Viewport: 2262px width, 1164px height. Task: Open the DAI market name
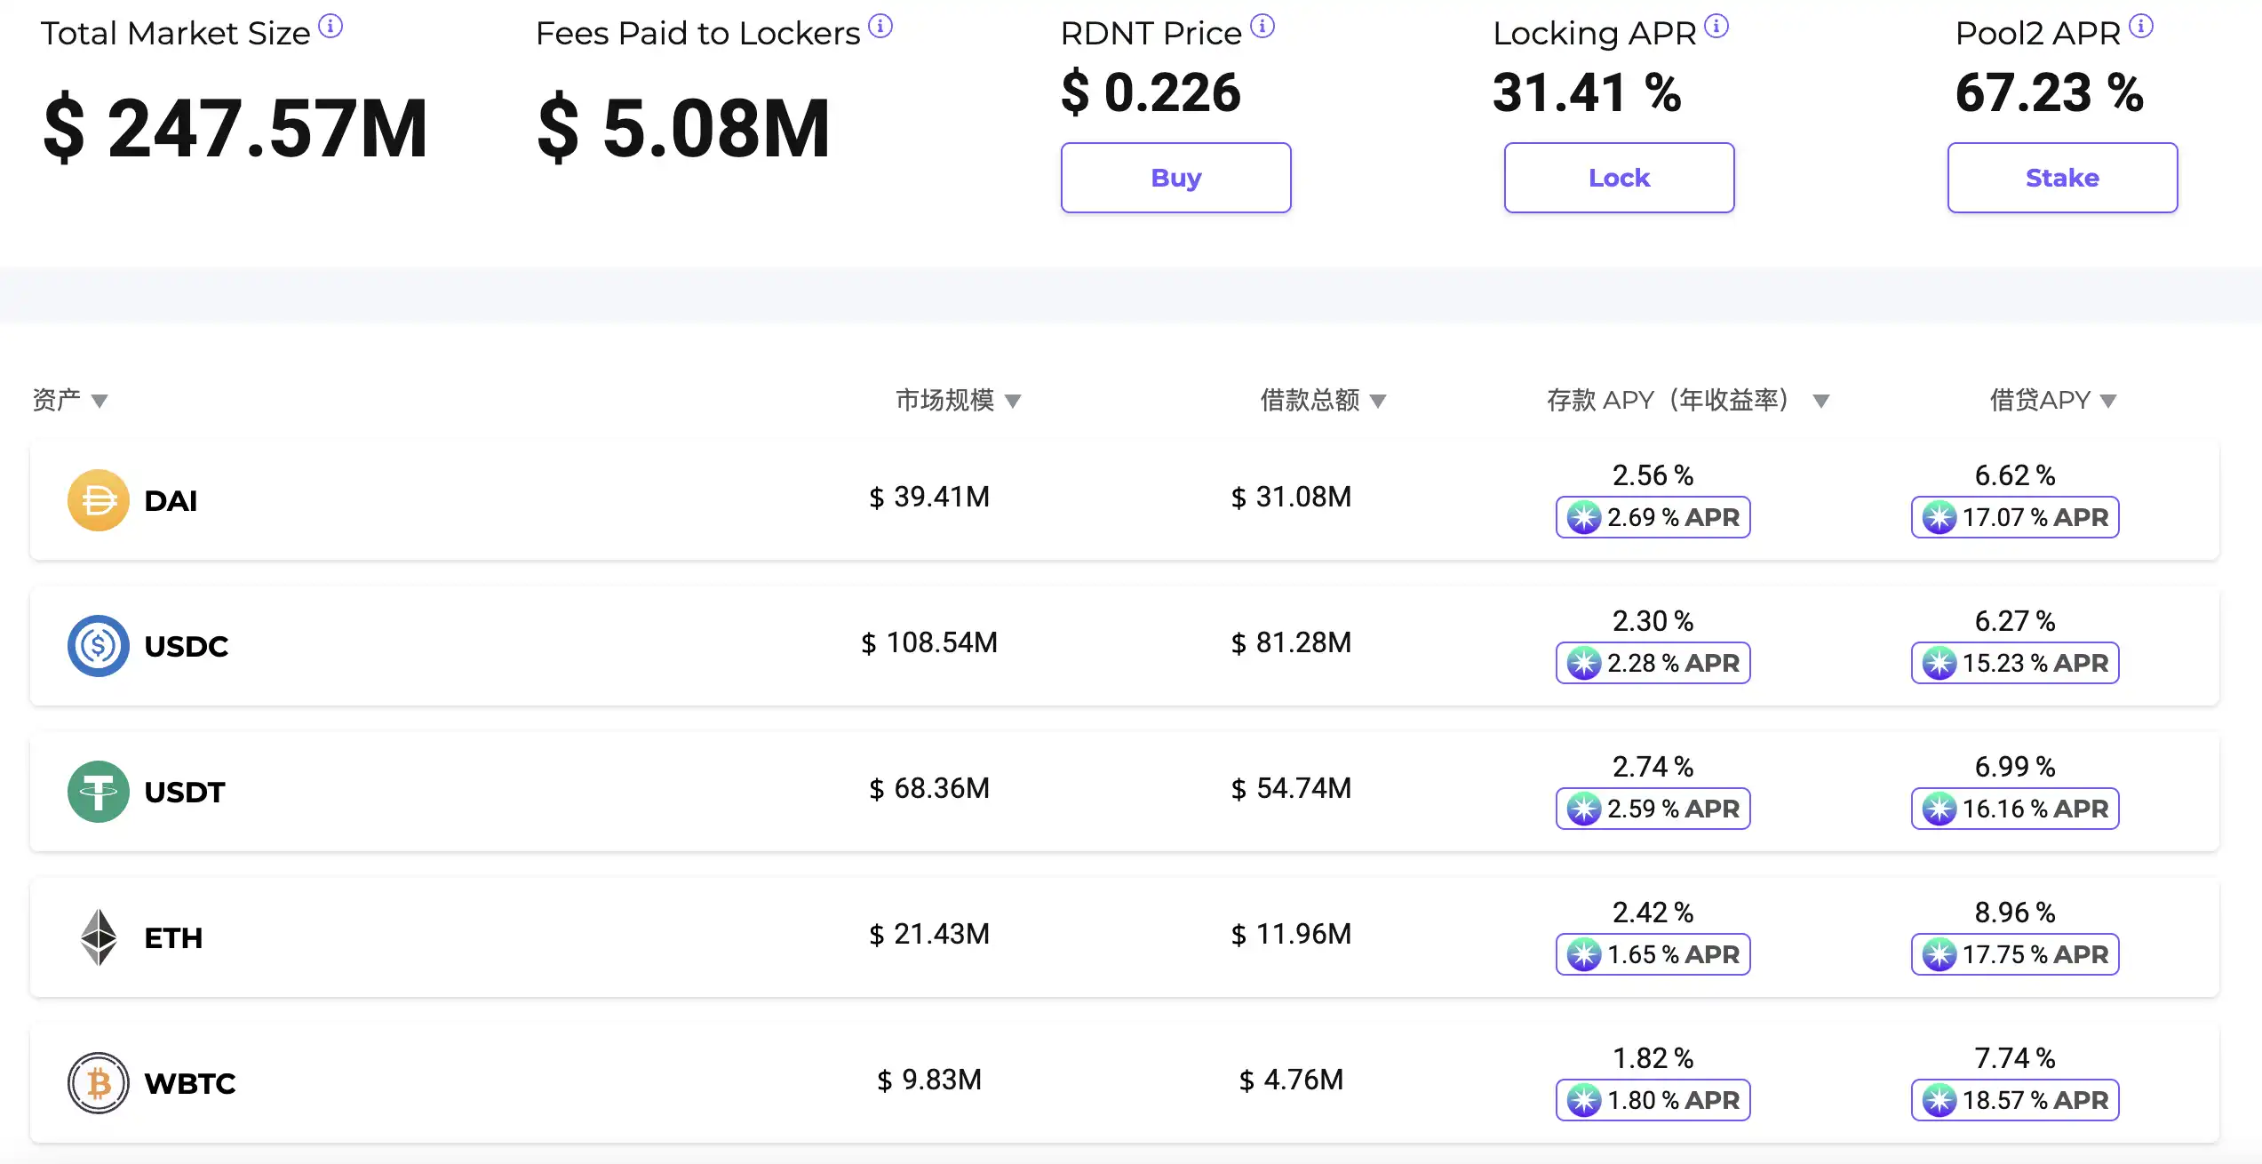tap(171, 500)
